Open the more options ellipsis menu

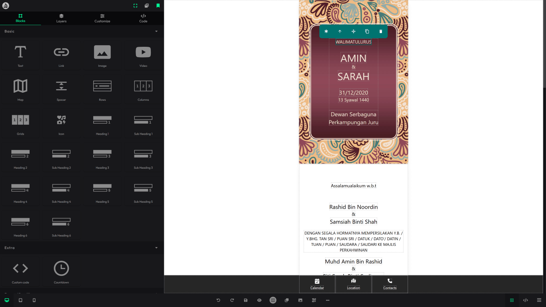pos(328,300)
